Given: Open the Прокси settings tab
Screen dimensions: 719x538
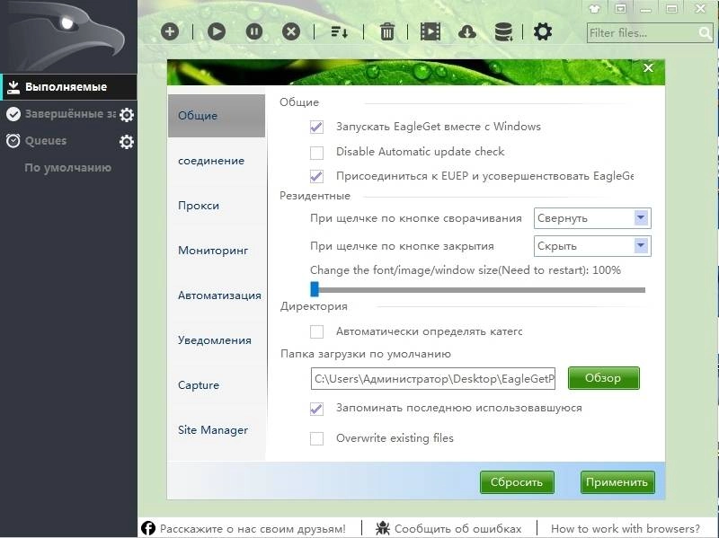Looking at the screenshot, I should (x=199, y=206).
